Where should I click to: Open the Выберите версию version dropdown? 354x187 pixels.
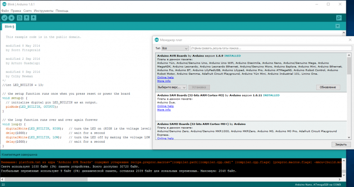click(x=172, y=87)
